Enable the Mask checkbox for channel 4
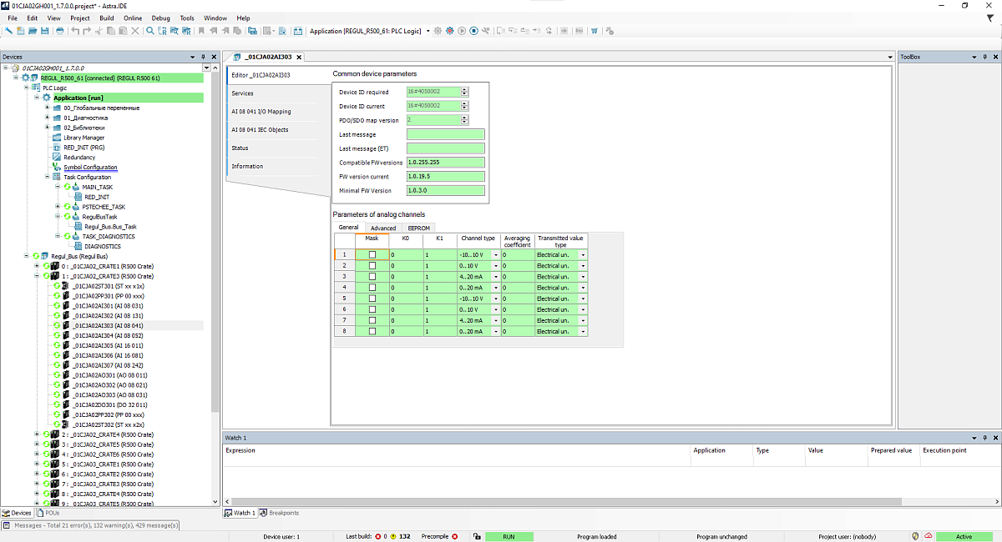 click(372, 288)
